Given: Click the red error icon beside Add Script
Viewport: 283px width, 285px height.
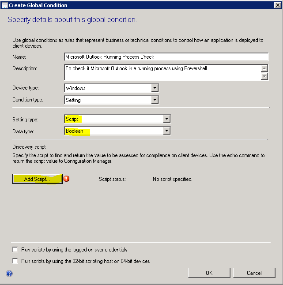Looking at the screenshot, I should pyautogui.click(x=66, y=179).
